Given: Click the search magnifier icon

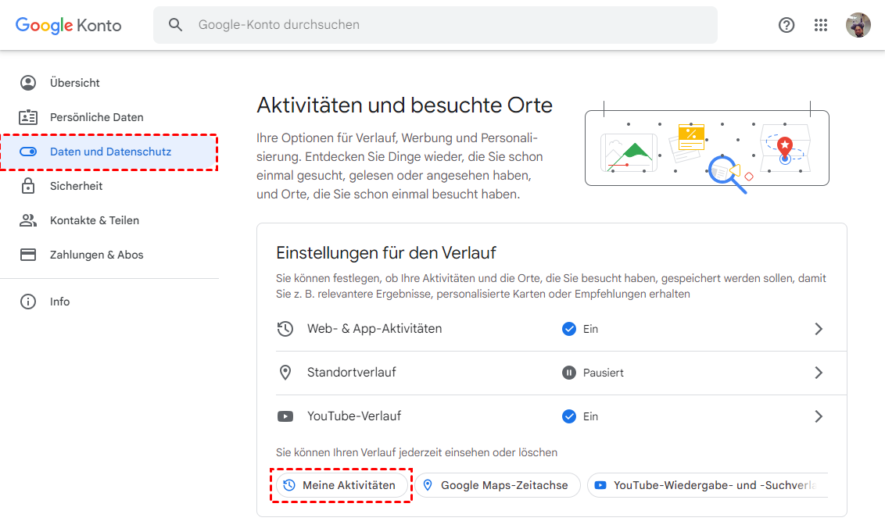Looking at the screenshot, I should [176, 25].
